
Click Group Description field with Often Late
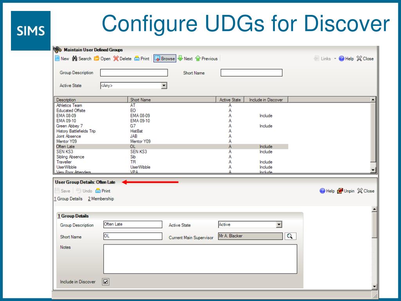coord(133,225)
